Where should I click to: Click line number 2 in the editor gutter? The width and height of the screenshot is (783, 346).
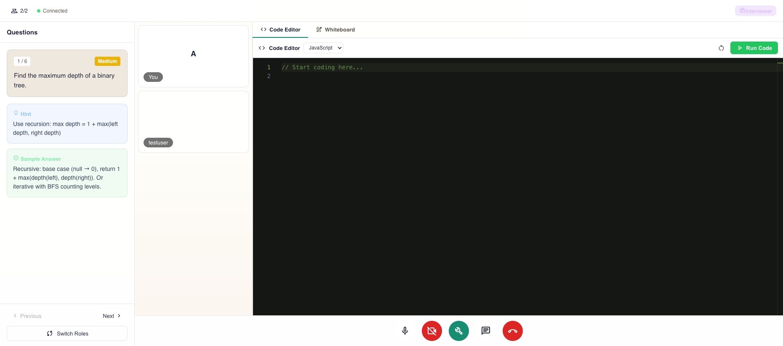click(269, 76)
